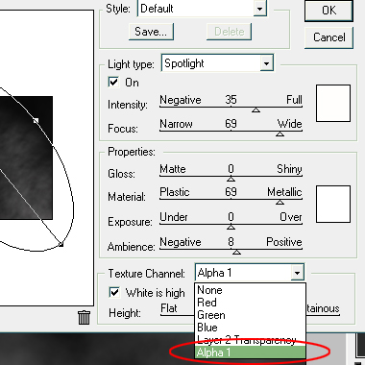Click the Focus value 69
365x365 pixels.
231,124
